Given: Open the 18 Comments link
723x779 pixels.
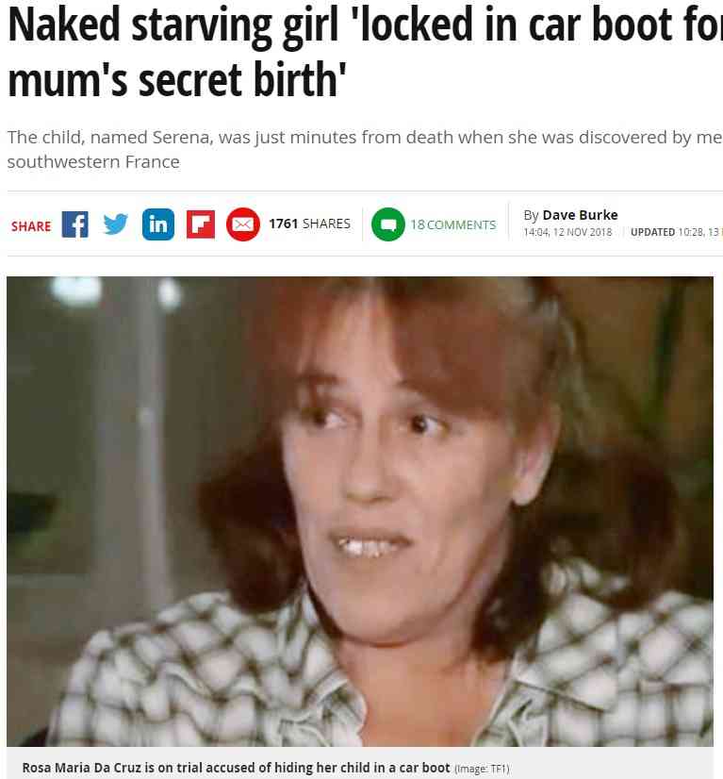Looking at the screenshot, I should (452, 225).
